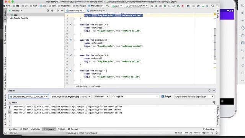Viewport: 245px width, 138px height.
Task: Hide the Project panel minimize icon
Action: (x=62, y=10)
